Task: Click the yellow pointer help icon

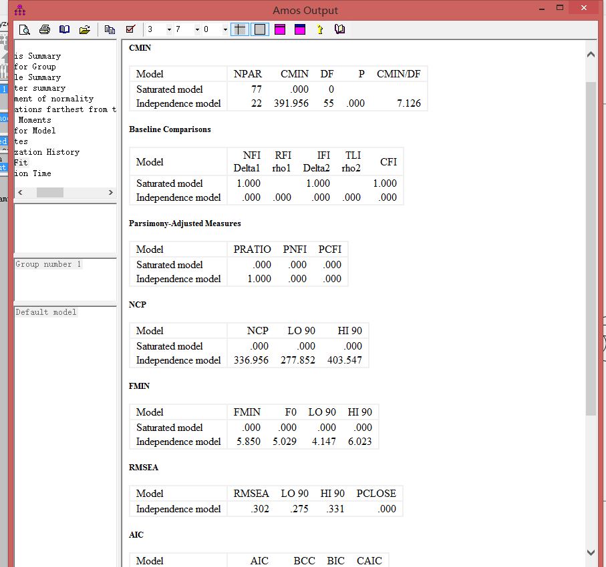Action: coord(320,29)
